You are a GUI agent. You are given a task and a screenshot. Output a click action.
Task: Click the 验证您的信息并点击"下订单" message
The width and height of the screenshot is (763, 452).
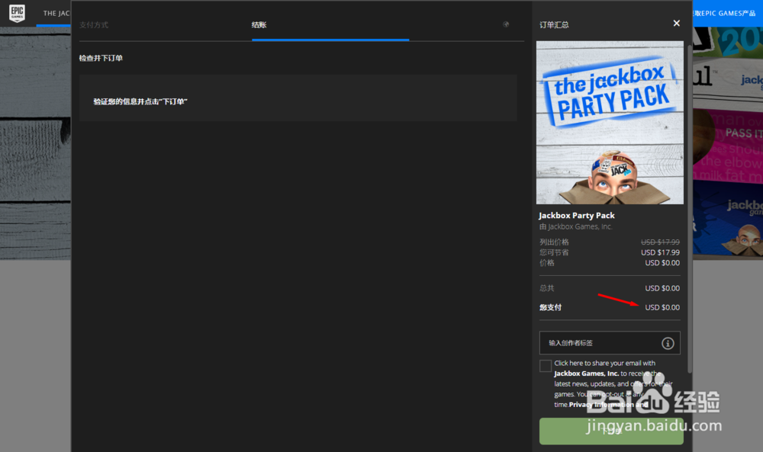(x=140, y=101)
